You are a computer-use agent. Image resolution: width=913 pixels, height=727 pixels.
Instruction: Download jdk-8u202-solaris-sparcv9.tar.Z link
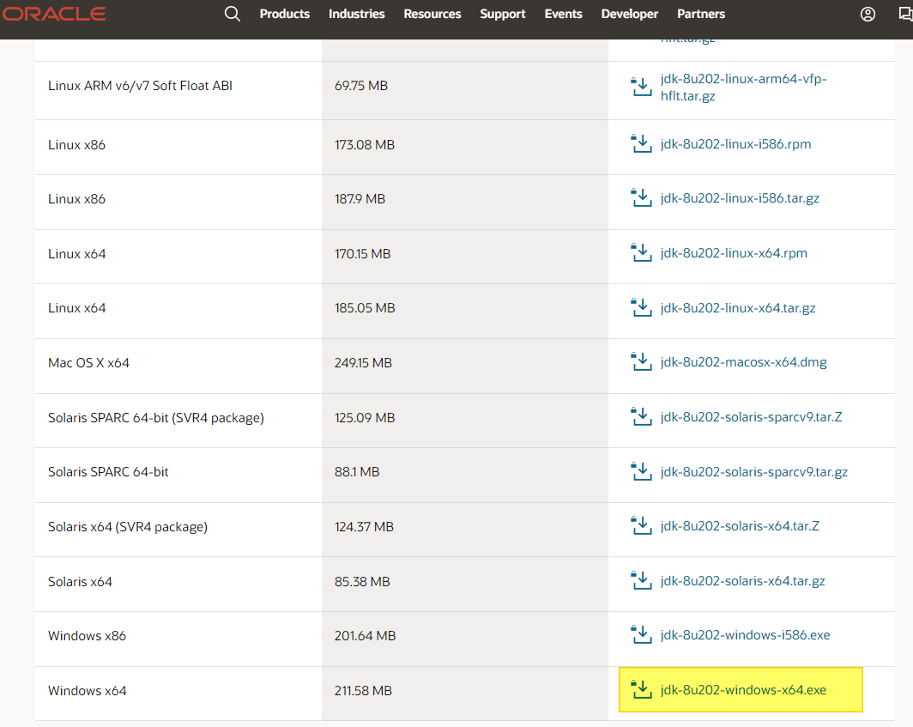(x=751, y=416)
